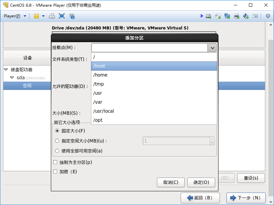Choose /tmp from the mount point list
Image resolution: width=274 pixels, height=205 pixels.
point(154,84)
